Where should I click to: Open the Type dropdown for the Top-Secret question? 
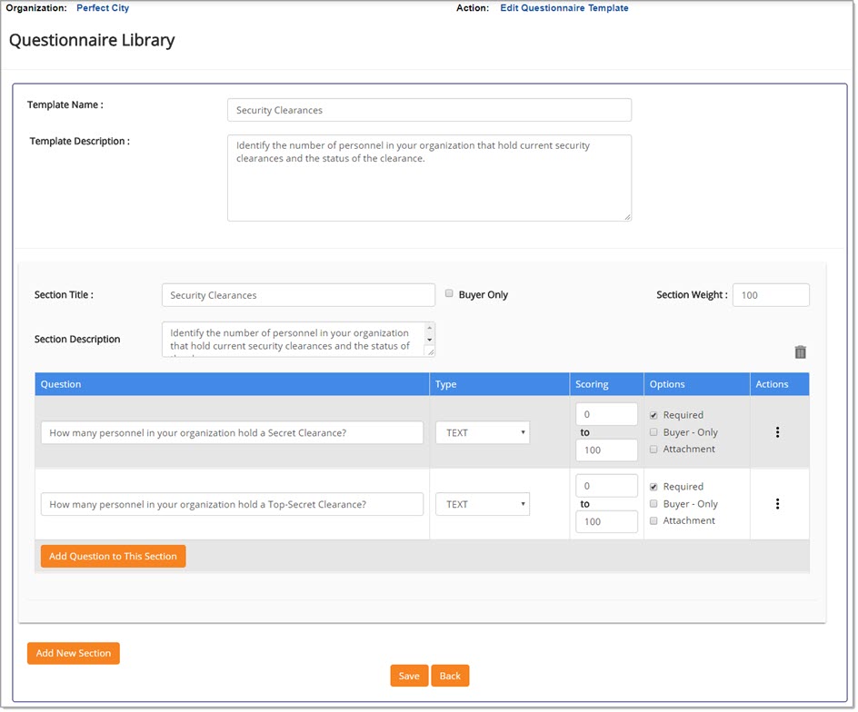482,504
